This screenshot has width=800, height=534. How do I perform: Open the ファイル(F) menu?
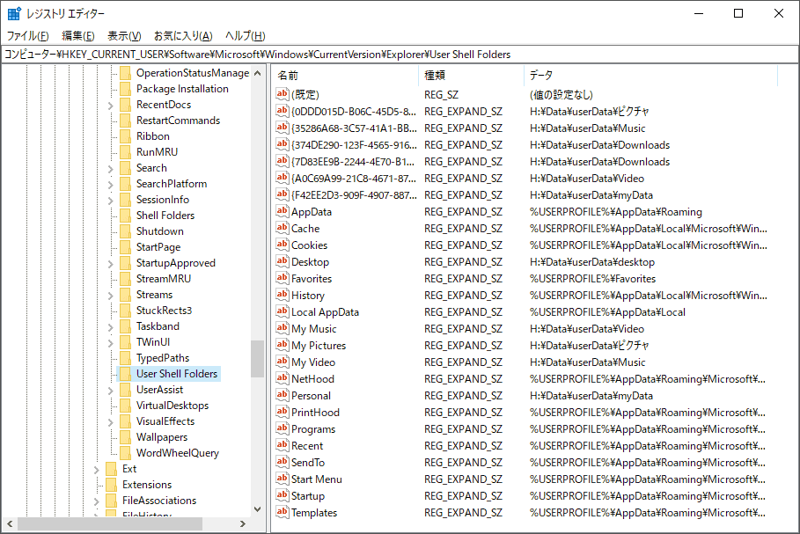[x=28, y=36]
